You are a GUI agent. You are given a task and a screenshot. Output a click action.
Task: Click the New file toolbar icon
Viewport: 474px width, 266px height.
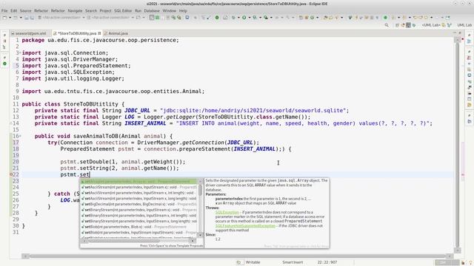[4, 18]
